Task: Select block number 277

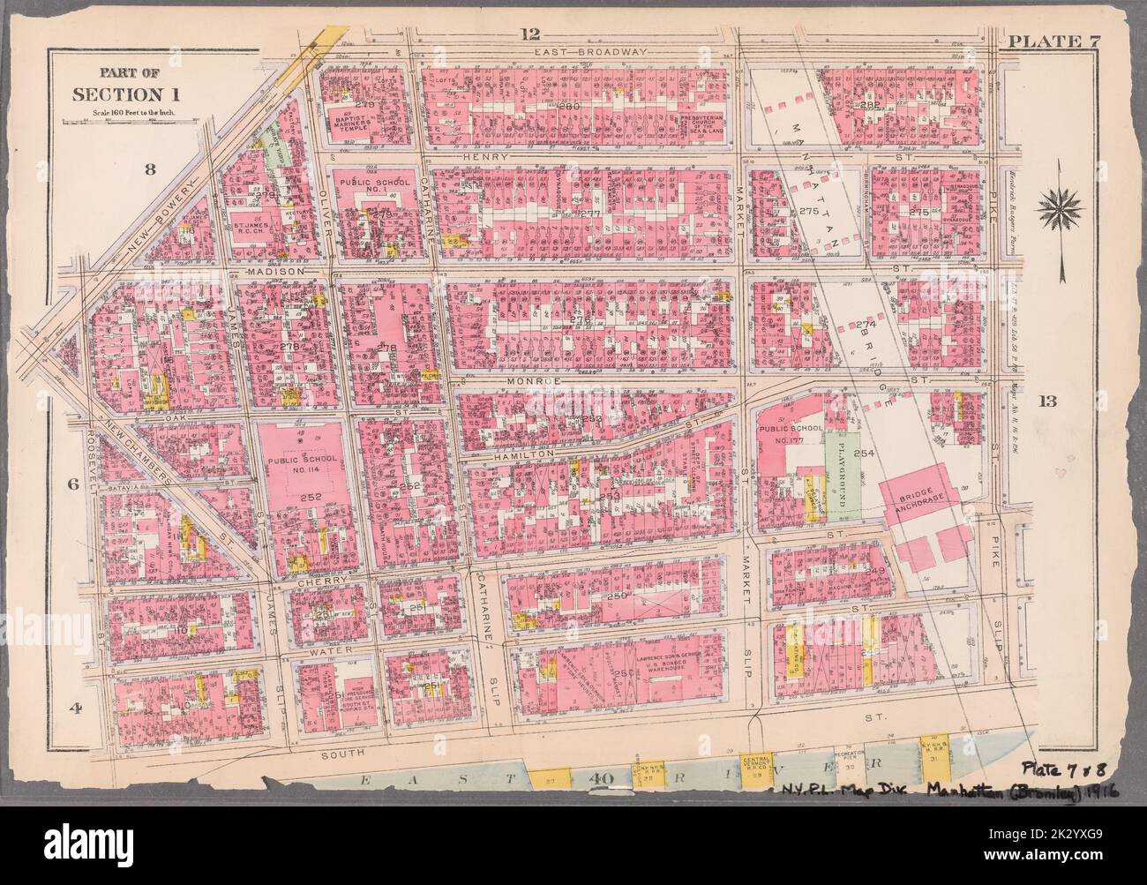Action: (590, 214)
